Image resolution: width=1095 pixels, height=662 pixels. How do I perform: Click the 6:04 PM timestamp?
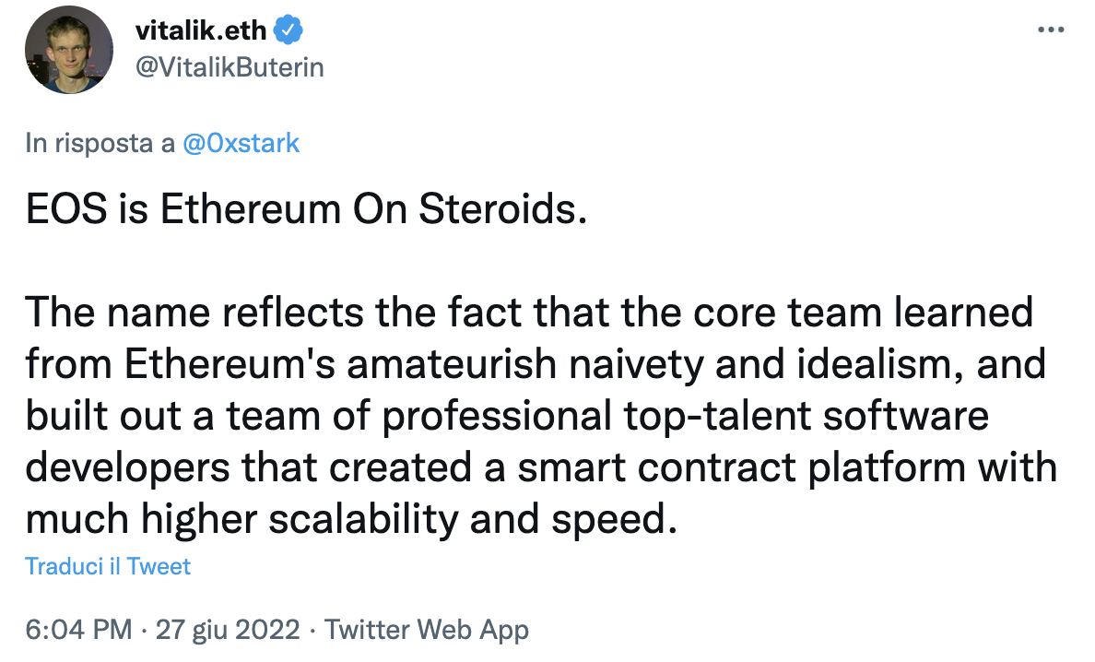pos(79,629)
